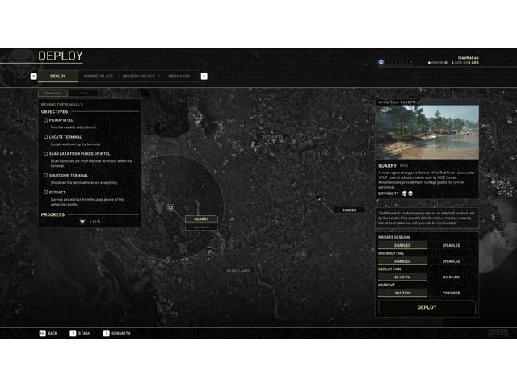517x387 pixels.
Task: Switch loadout to Provided
Action: tap(451, 293)
